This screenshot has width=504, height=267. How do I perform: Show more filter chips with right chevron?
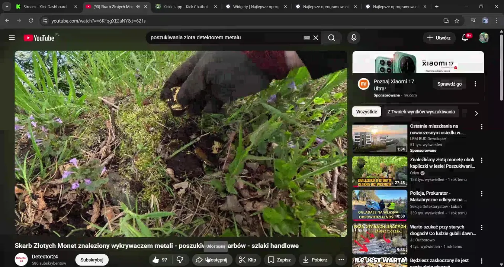point(476,113)
